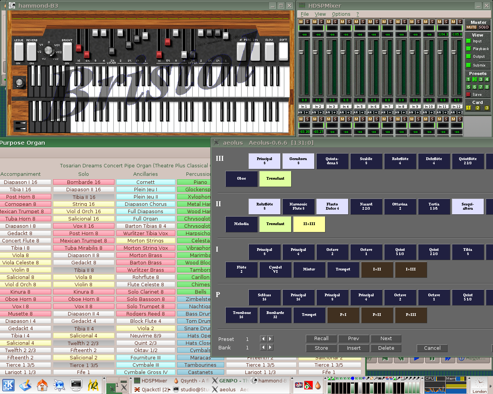Click Master MUTE in HDSPMixer
This screenshot has width=493, height=394.
click(x=472, y=27)
